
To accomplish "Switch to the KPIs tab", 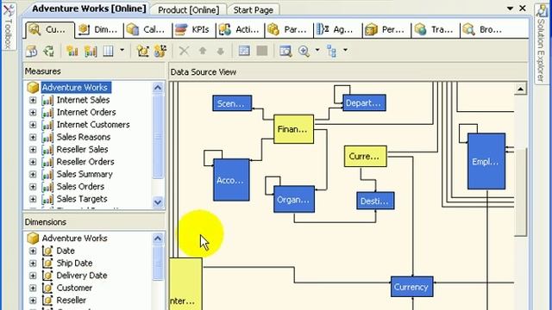I will coord(193,30).
